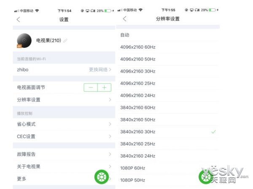This screenshot has height=189, width=253.
Task: Select 4096x2160 60Hz resolution
Action: click(x=168, y=47)
